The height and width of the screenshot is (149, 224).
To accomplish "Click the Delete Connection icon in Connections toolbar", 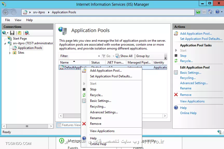I will coord(27,33).
